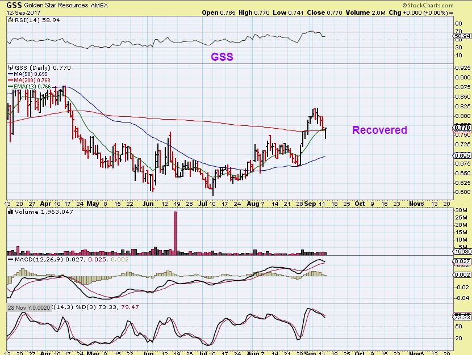The height and width of the screenshot is (355, 472).
Task: Click the May label on the price date axis
Action: (x=93, y=204)
